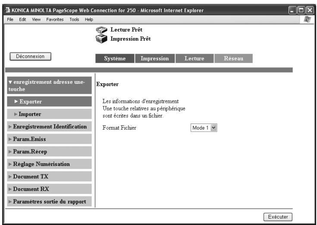Screen dimensions: 317x225
Task: Expand Réglage Numérisation menu item
Action: pos(49,164)
